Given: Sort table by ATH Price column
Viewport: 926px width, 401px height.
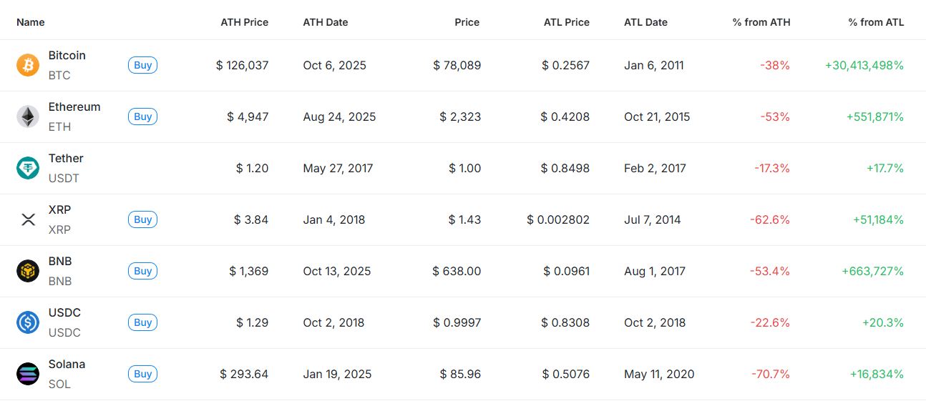Looking at the screenshot, I should coord(244,22).
